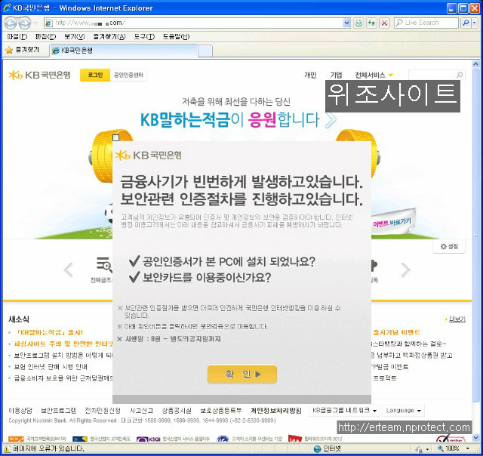This screenshot has height=456, width=483.
Task: Open a new blank tab
Action: (x=205, y=51)
